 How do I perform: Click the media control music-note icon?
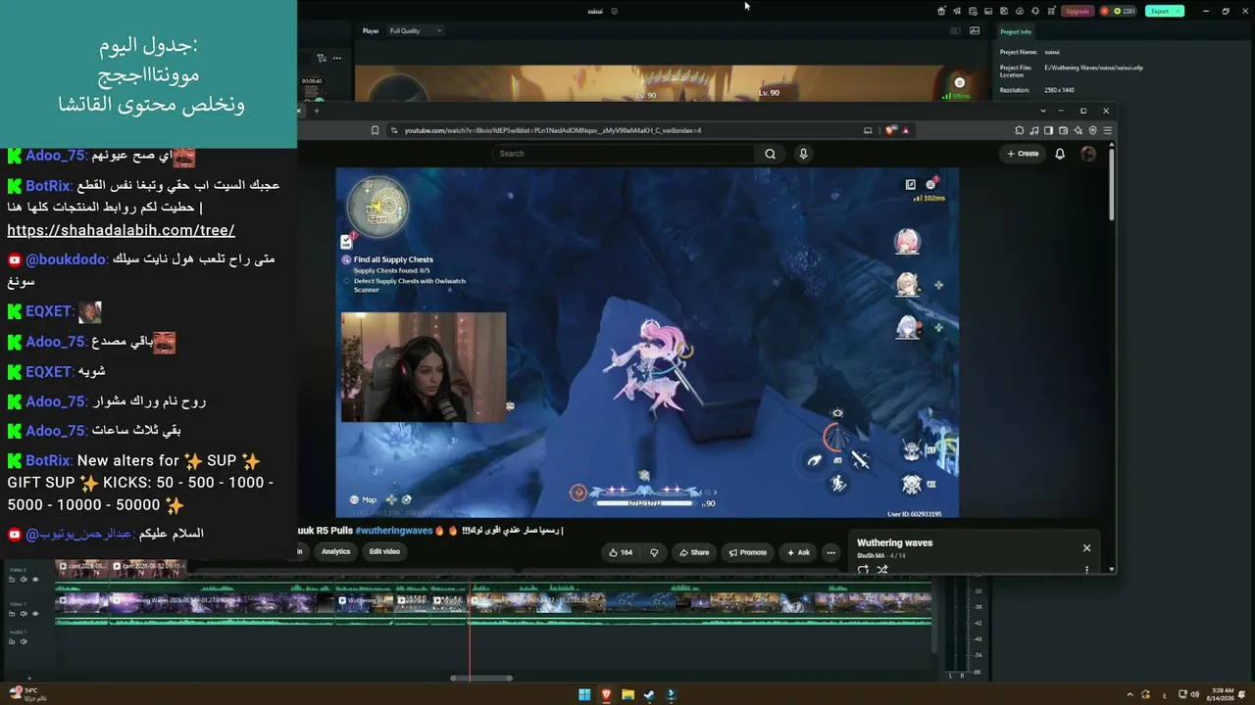click(x=1034, y=130)
